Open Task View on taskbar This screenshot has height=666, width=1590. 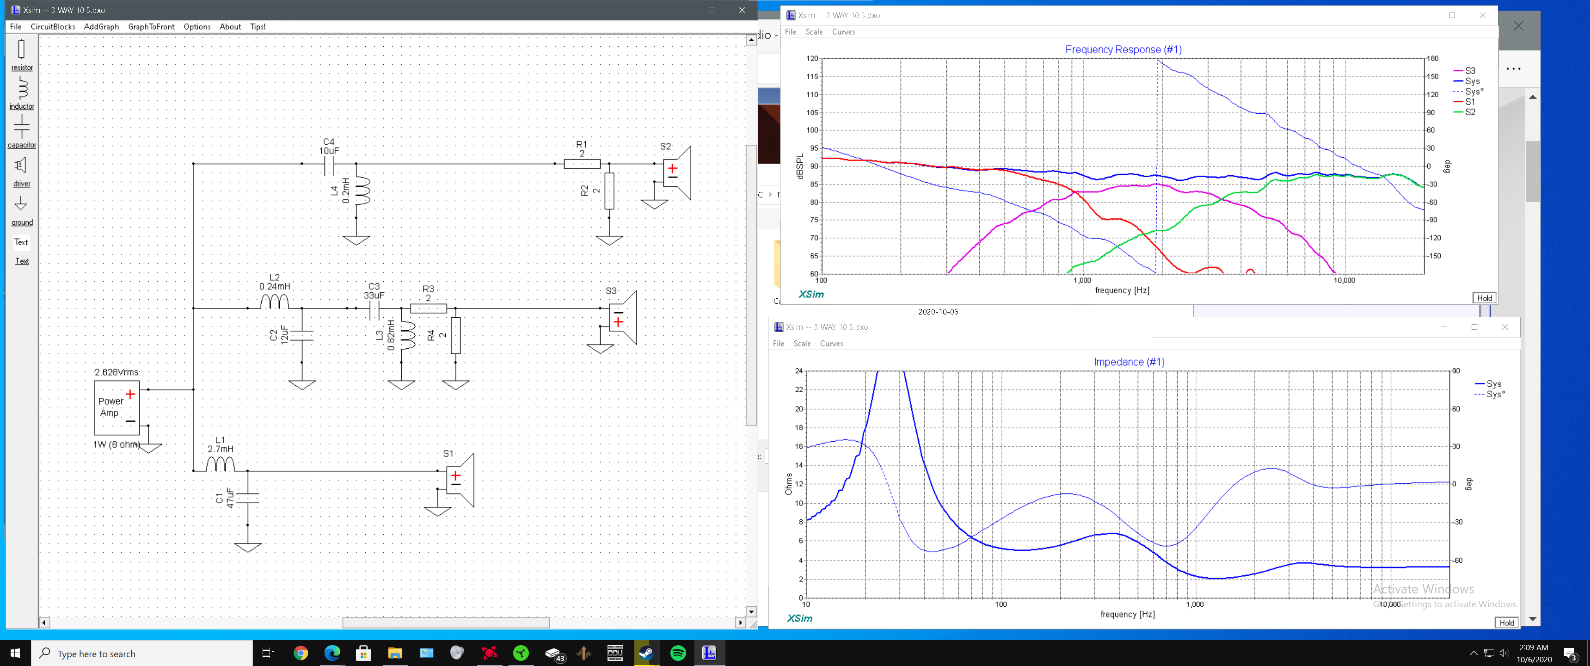point(268,653)
